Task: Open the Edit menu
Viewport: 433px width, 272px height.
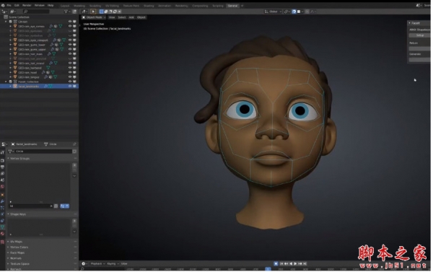Action: tap(17, 5)
